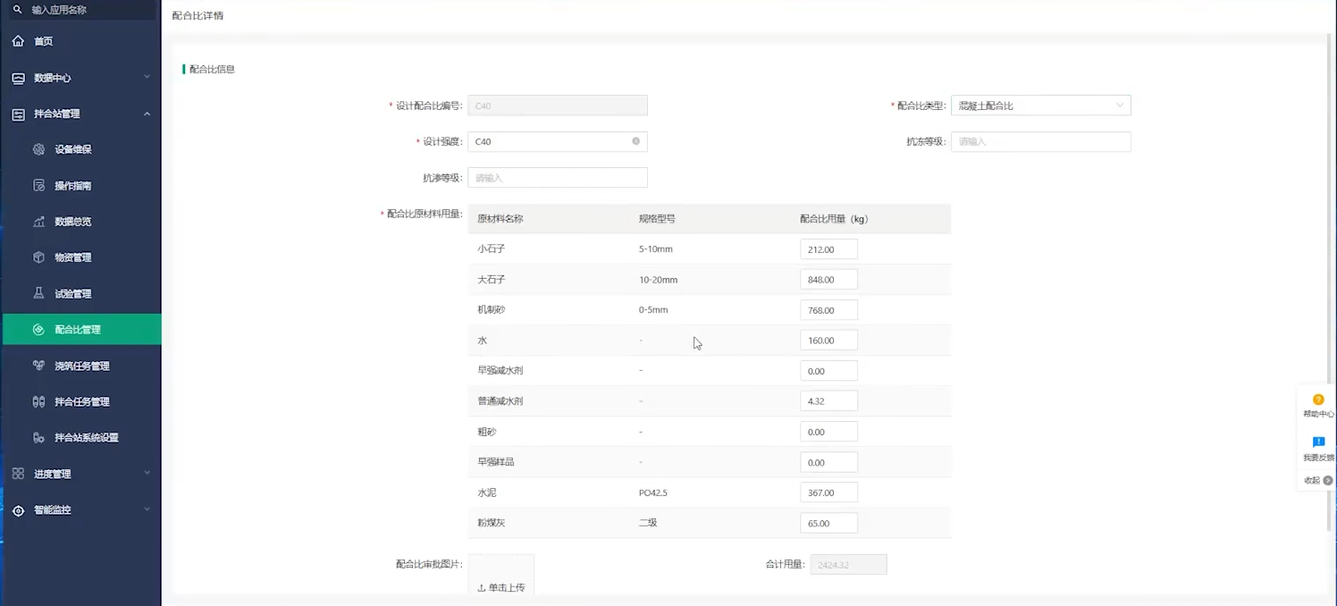Expand the 智能监控 menu chevron
Screen dimensions: 1337x606
click(x=147, y=509)
